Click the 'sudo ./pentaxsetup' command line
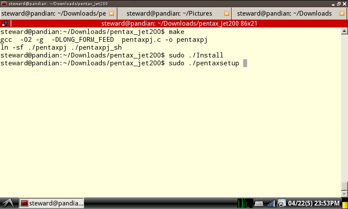Viewport: 348px width, 209px height. coord(120,63)
